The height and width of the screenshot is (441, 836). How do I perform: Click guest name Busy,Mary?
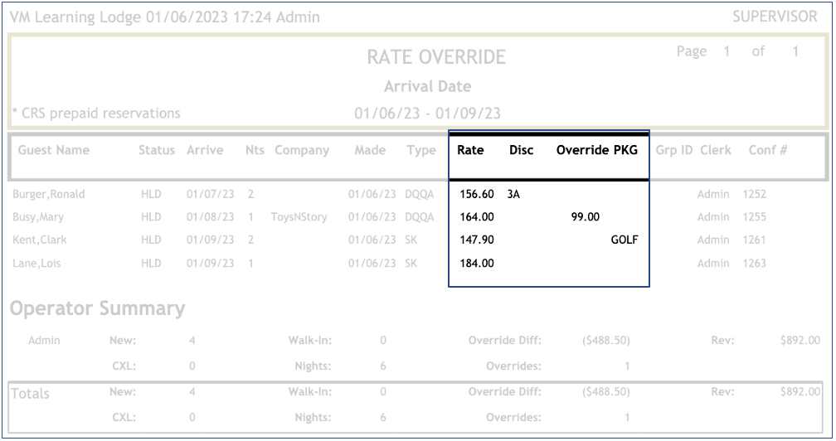pos(39,217)
